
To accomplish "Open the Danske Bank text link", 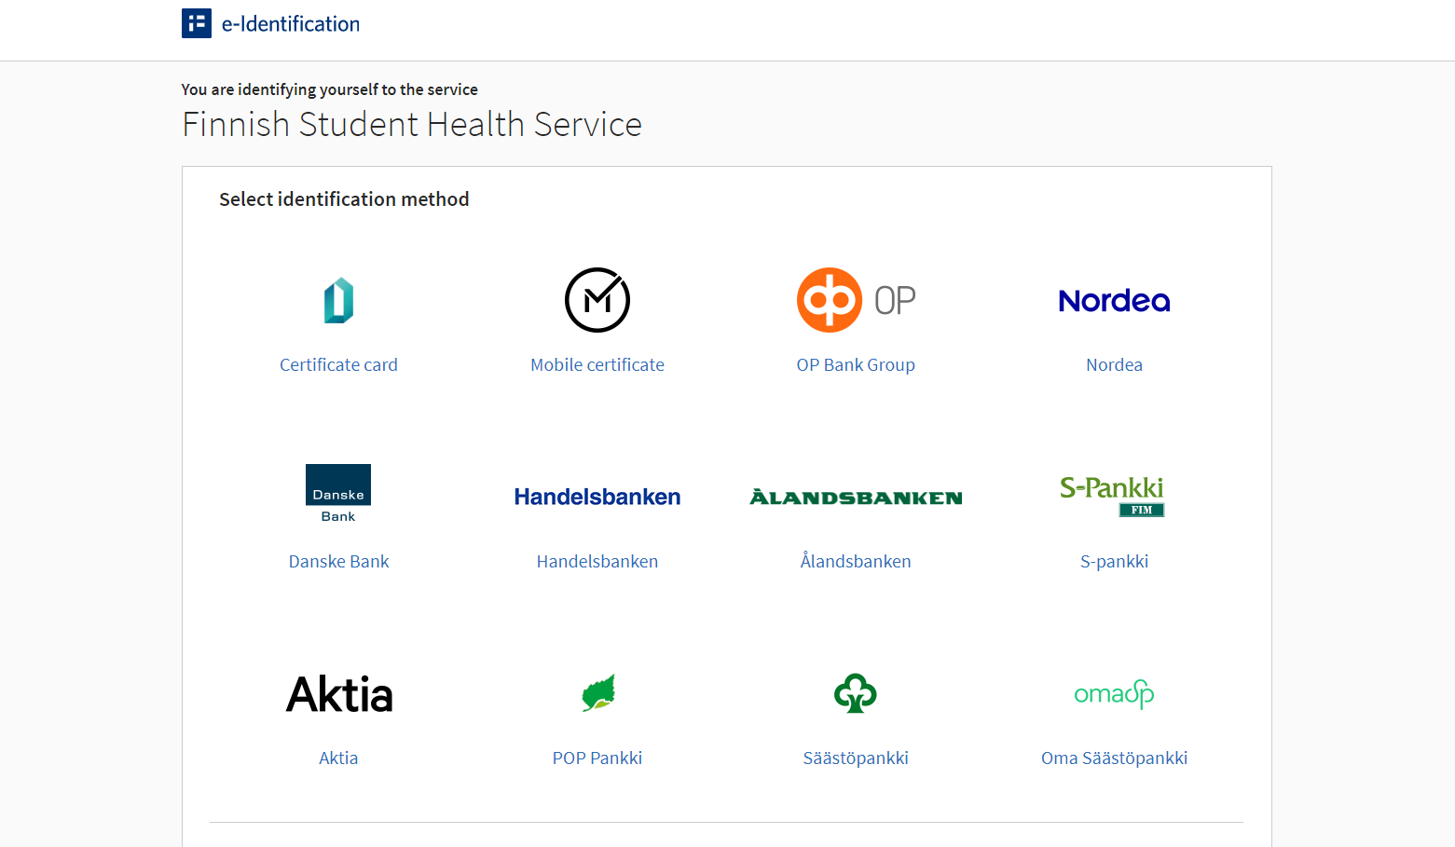I will 338,561.
